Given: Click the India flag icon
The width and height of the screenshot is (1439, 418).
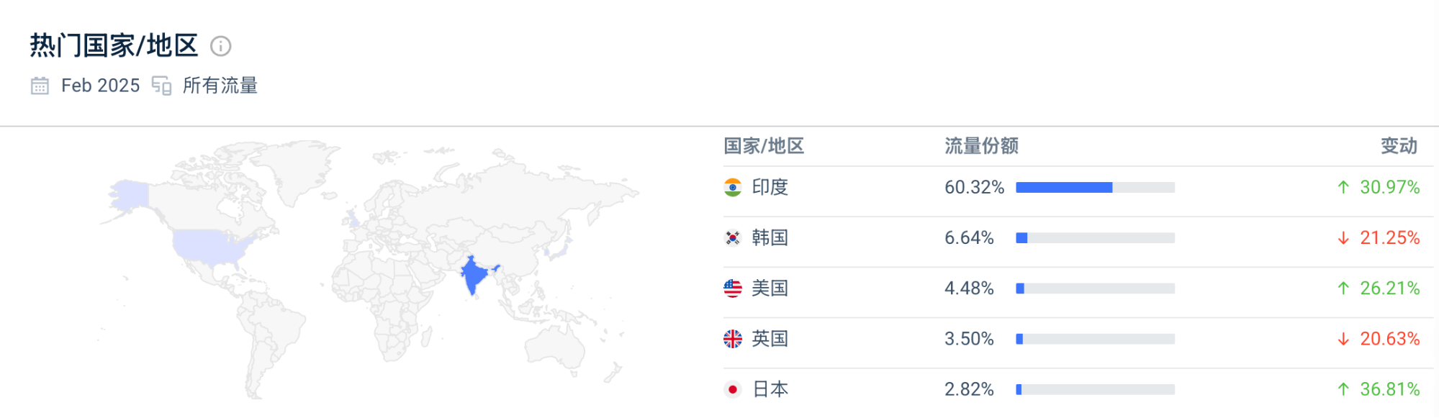Looking at the screenshot, I should tap(732, 187).
